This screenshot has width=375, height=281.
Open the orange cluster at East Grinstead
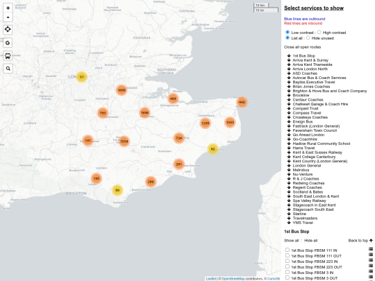coord(87,140)
